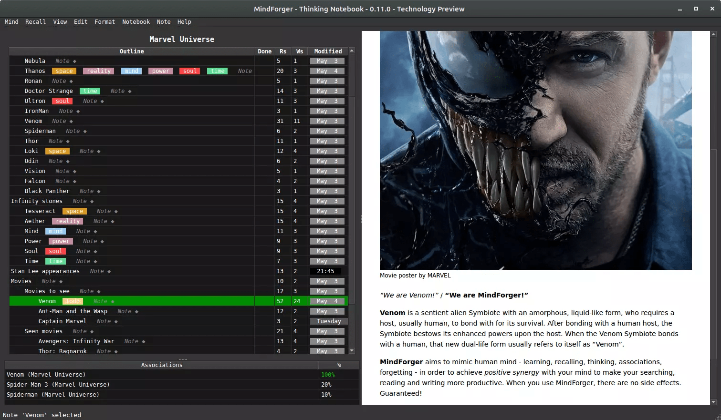Click the Note icon beside IronMan

[x=65, y=111]
